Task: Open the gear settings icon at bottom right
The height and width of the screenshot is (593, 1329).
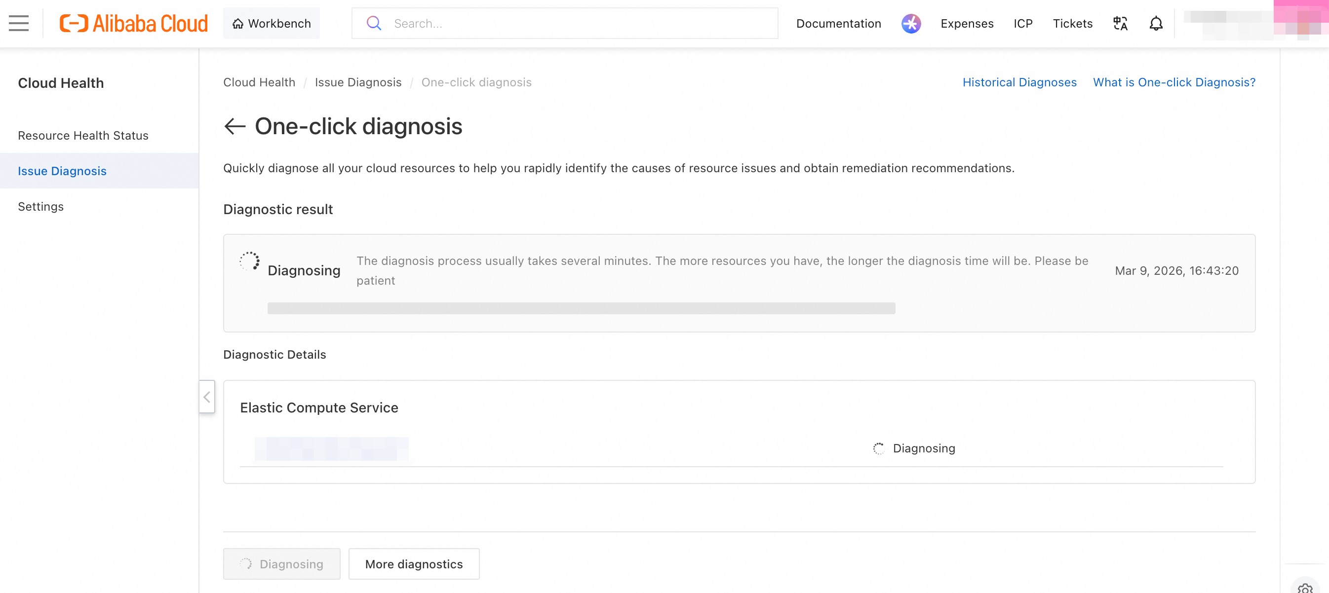Action: tap(1305, 588)
